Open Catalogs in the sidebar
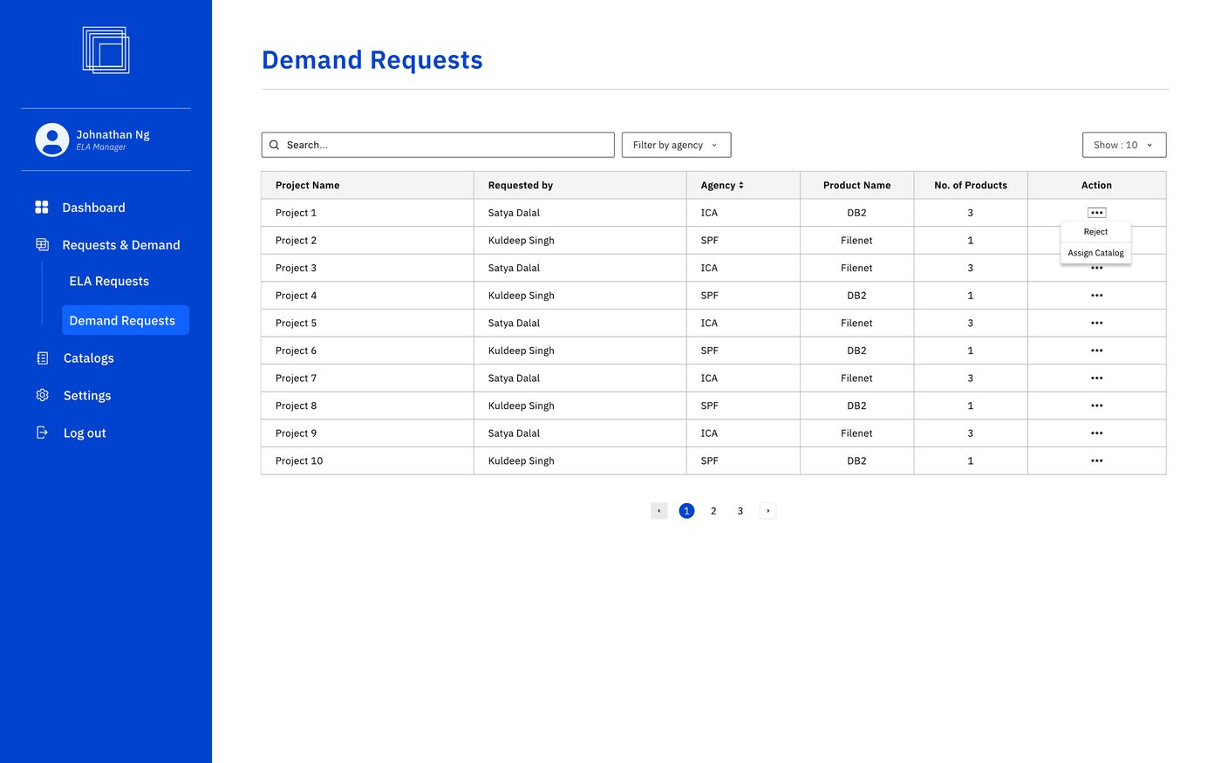The width and height of the screenshot is (1221, 763). tap(88, 358)
